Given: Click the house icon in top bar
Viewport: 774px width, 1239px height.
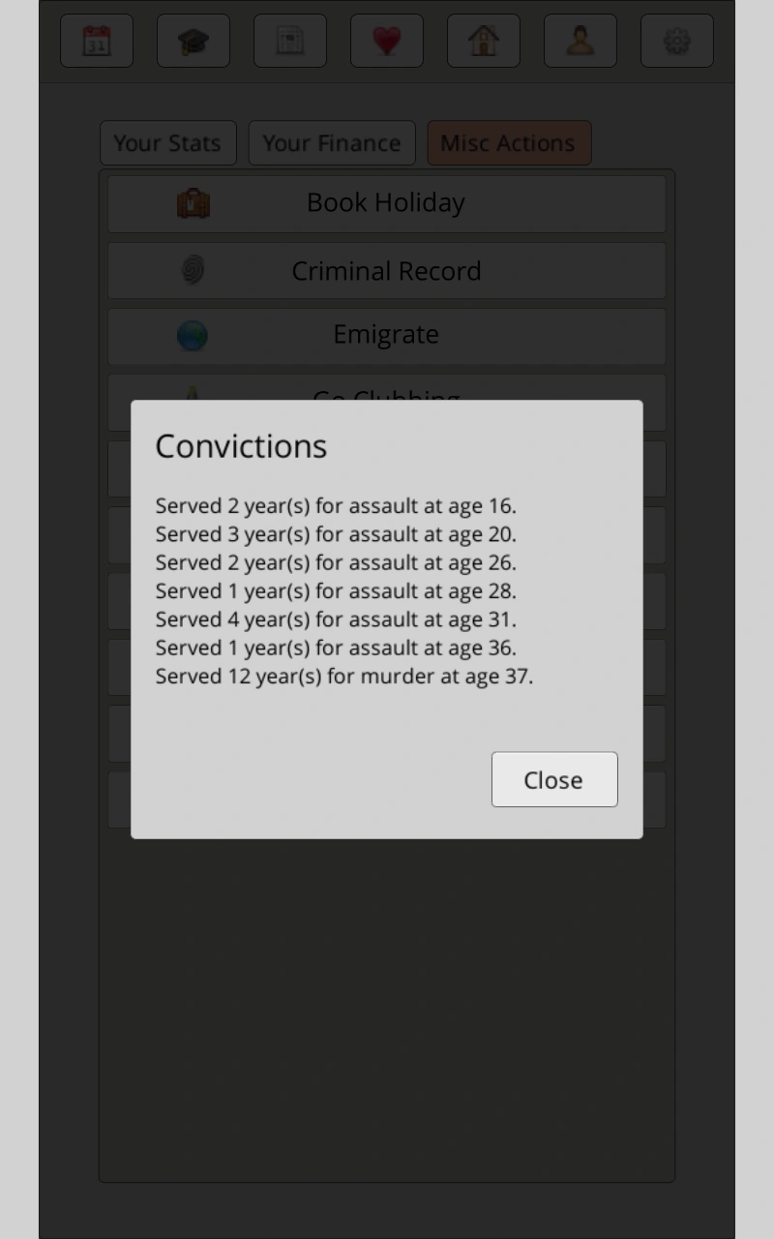Looking at the screenshot, I should click(484, 41).
